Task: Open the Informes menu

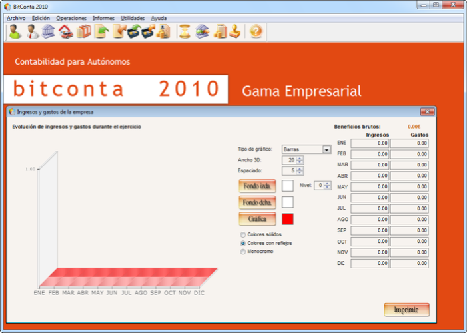Action: [103, 18]
